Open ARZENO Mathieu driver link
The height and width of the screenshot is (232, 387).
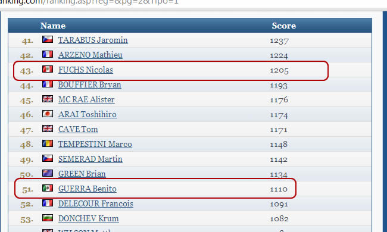coord(90,55)
